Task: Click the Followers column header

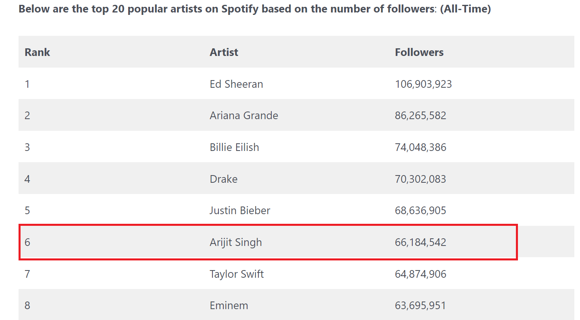Action: coord(419,52)
